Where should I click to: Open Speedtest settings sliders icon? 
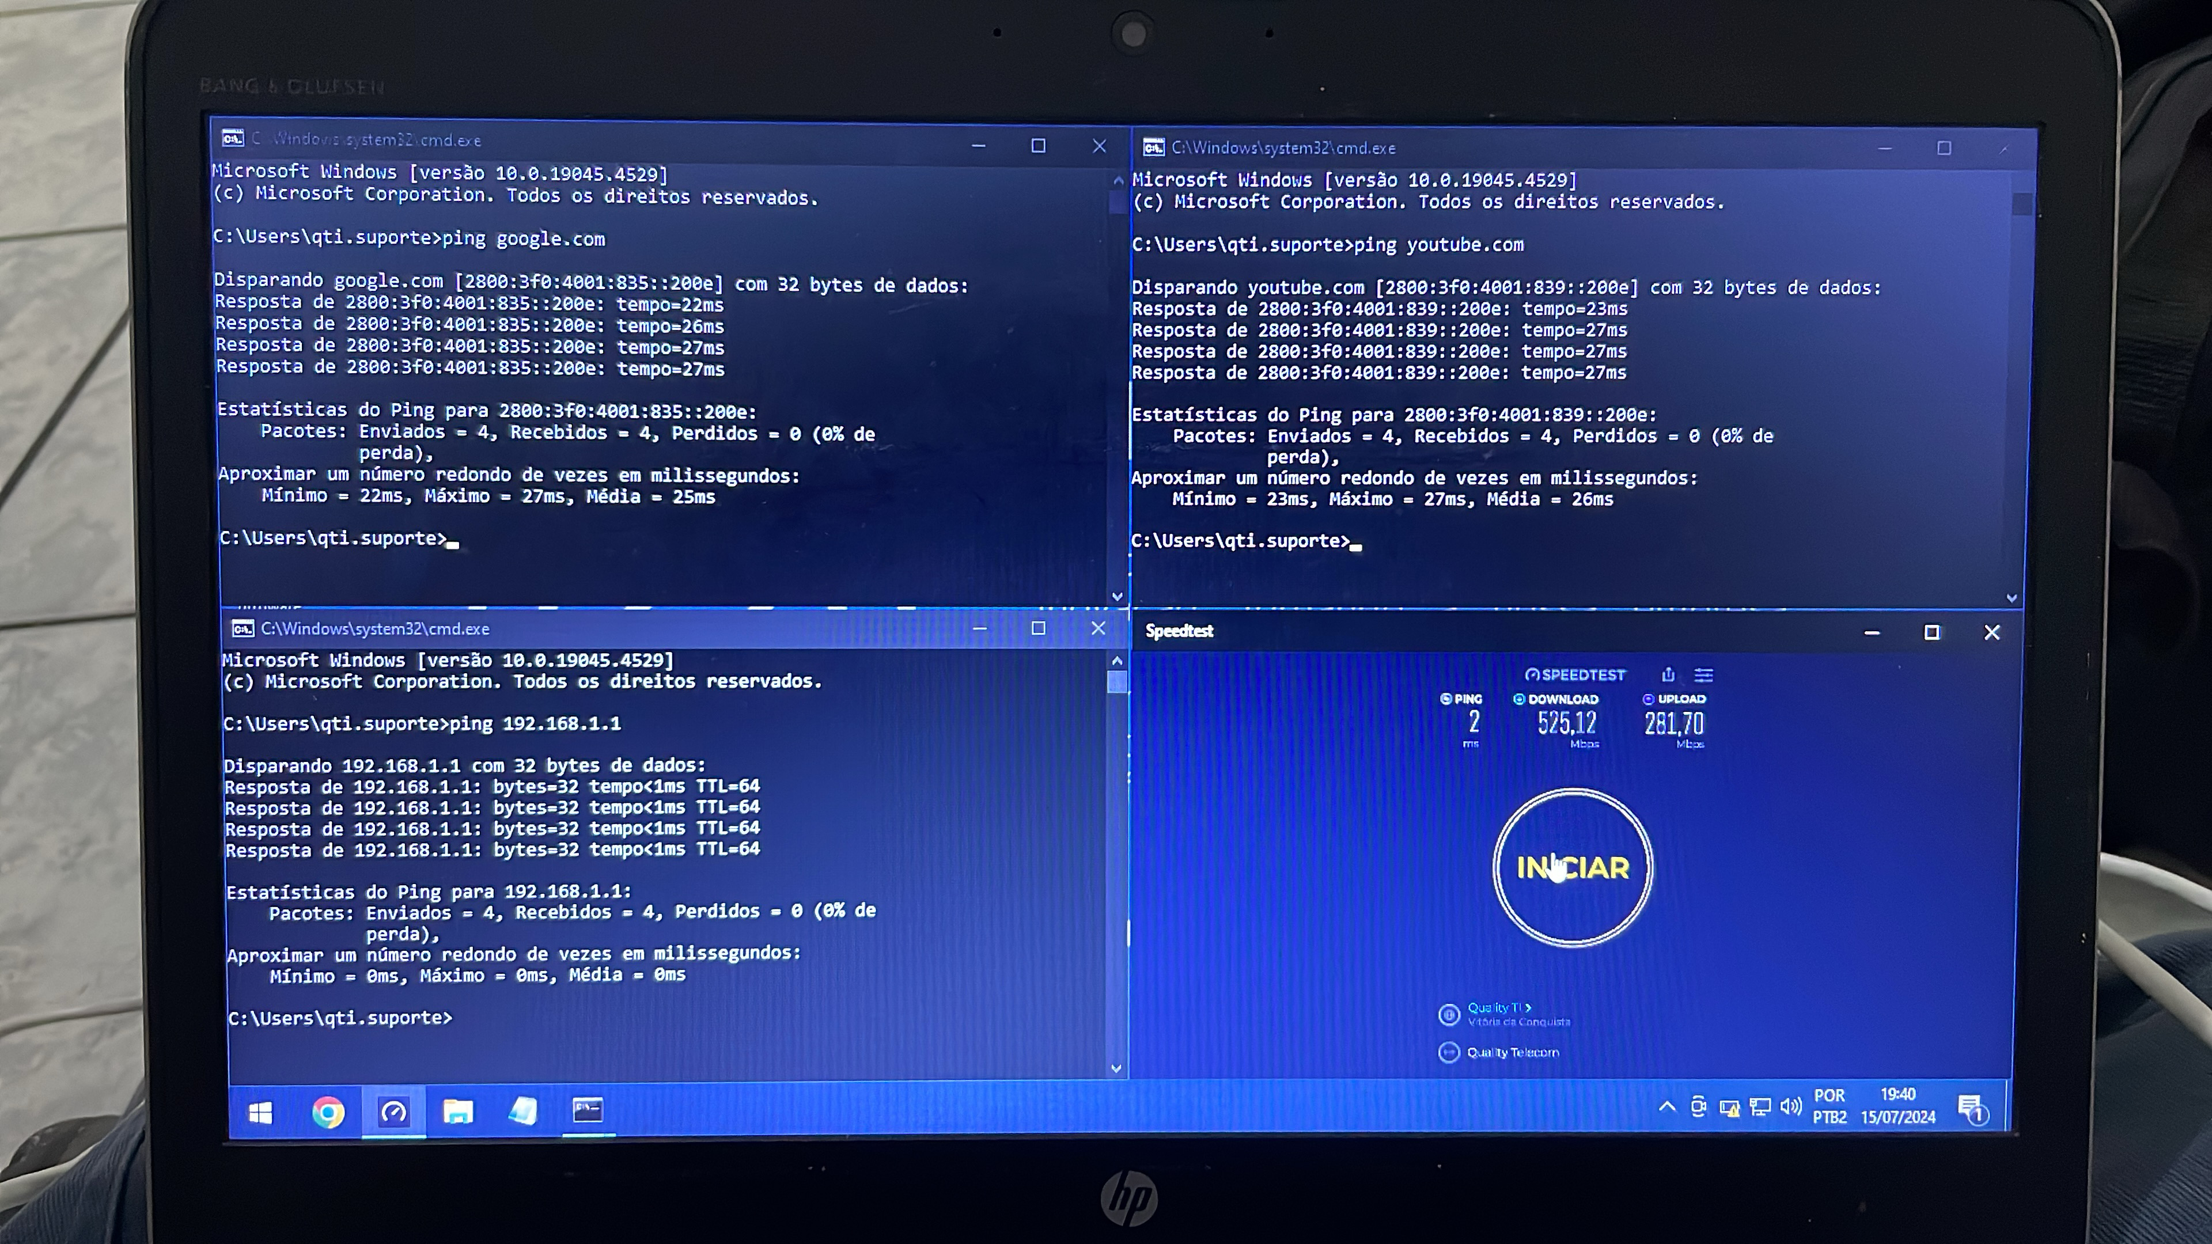(x=1704, y=675)
